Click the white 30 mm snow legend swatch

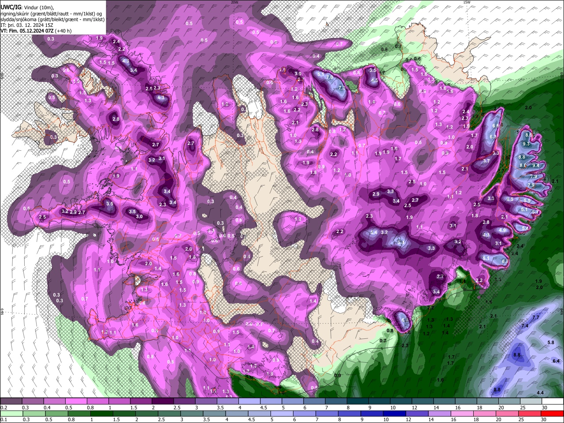[553, 401]
